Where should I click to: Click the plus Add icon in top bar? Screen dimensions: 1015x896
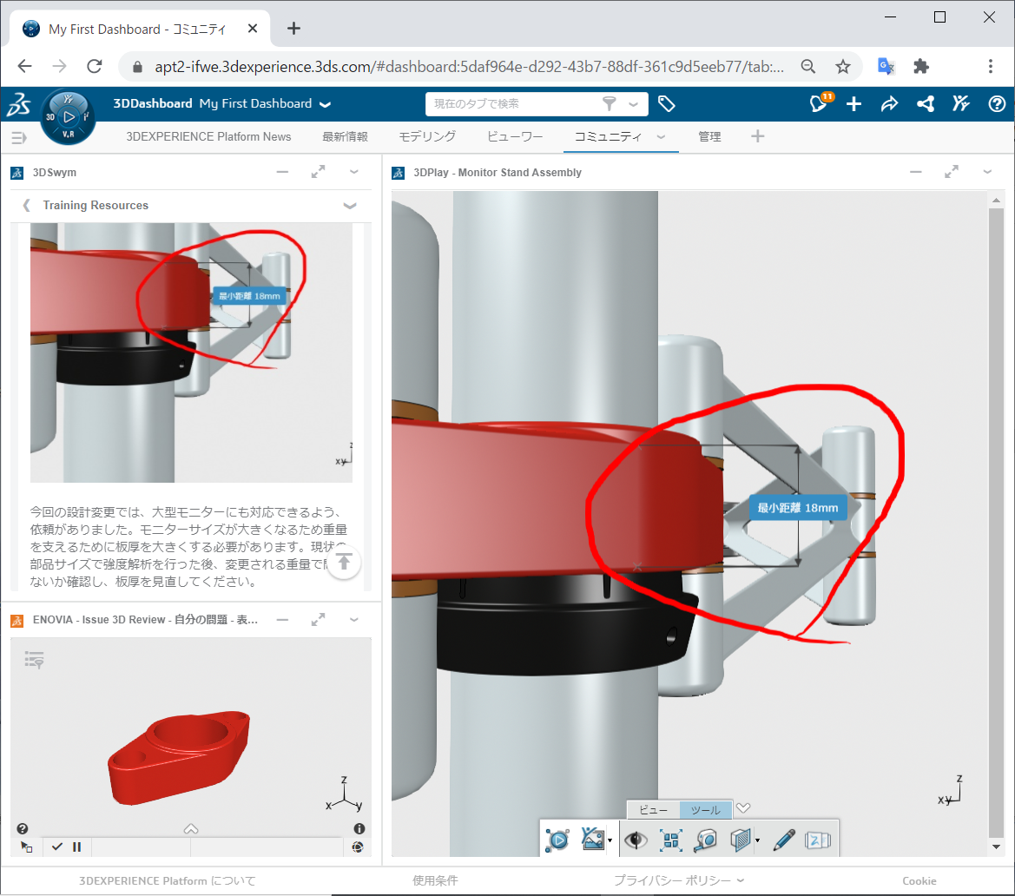[854, 103]
